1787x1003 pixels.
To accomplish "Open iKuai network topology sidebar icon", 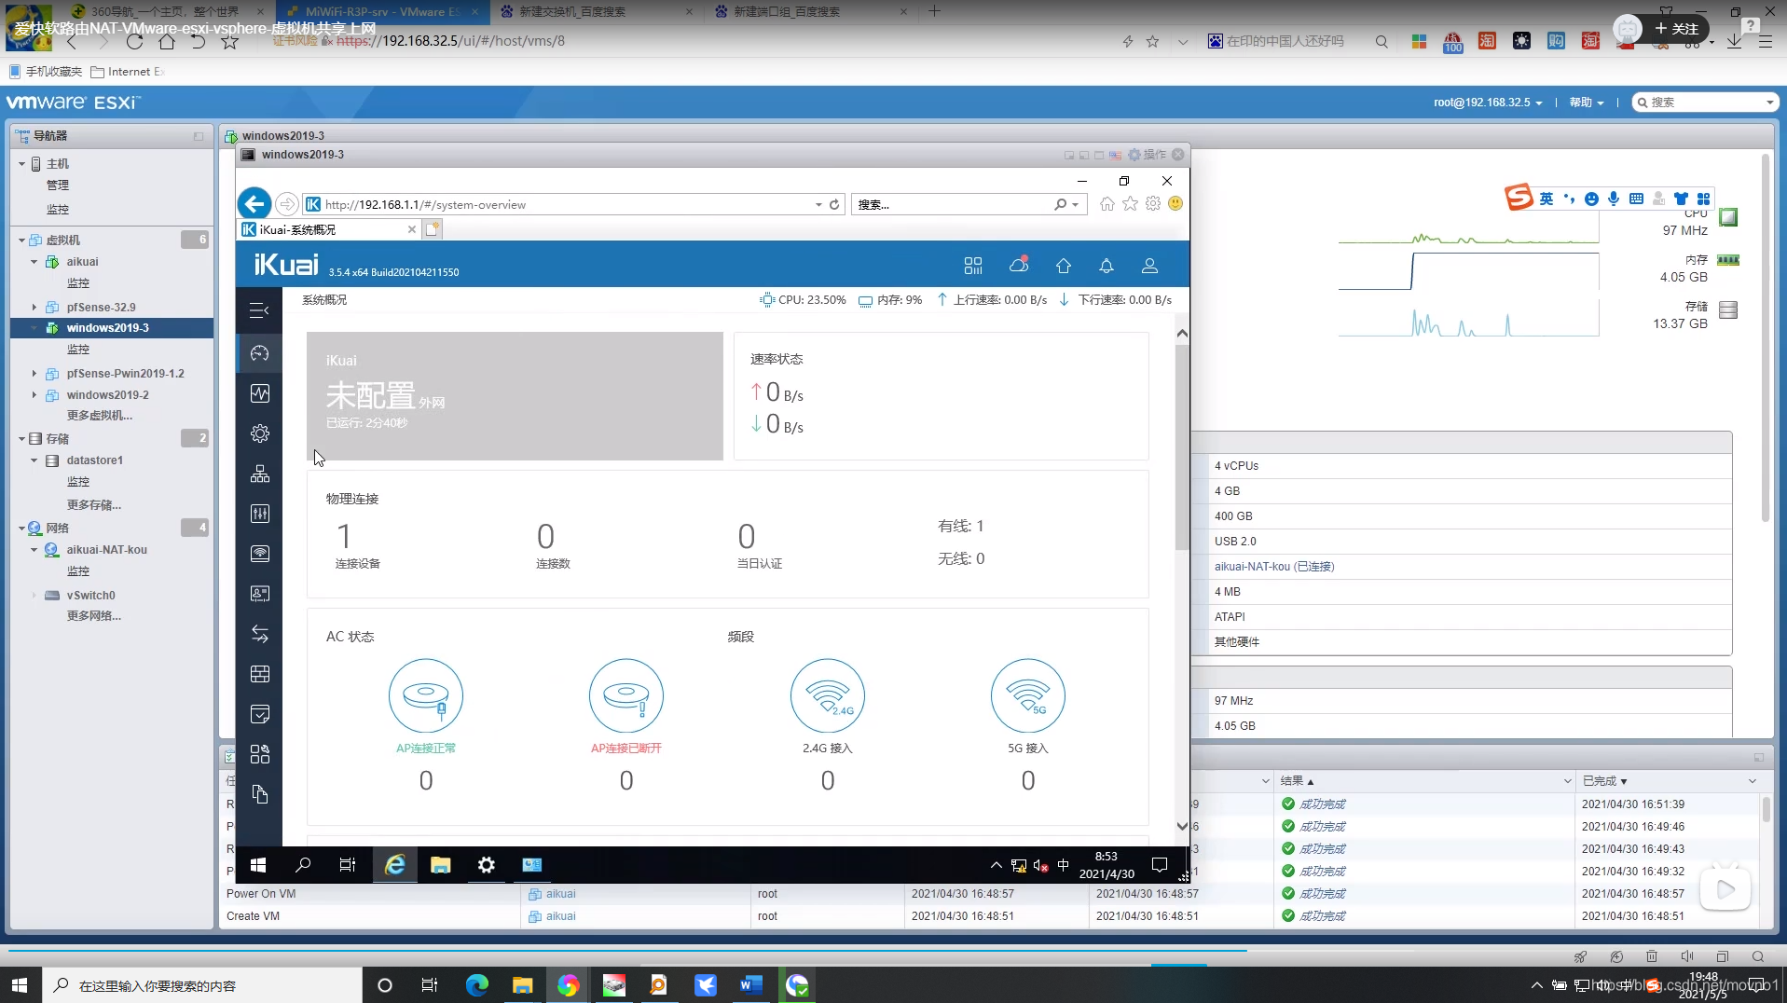I will pyautogui.click(x=260, y=474).
